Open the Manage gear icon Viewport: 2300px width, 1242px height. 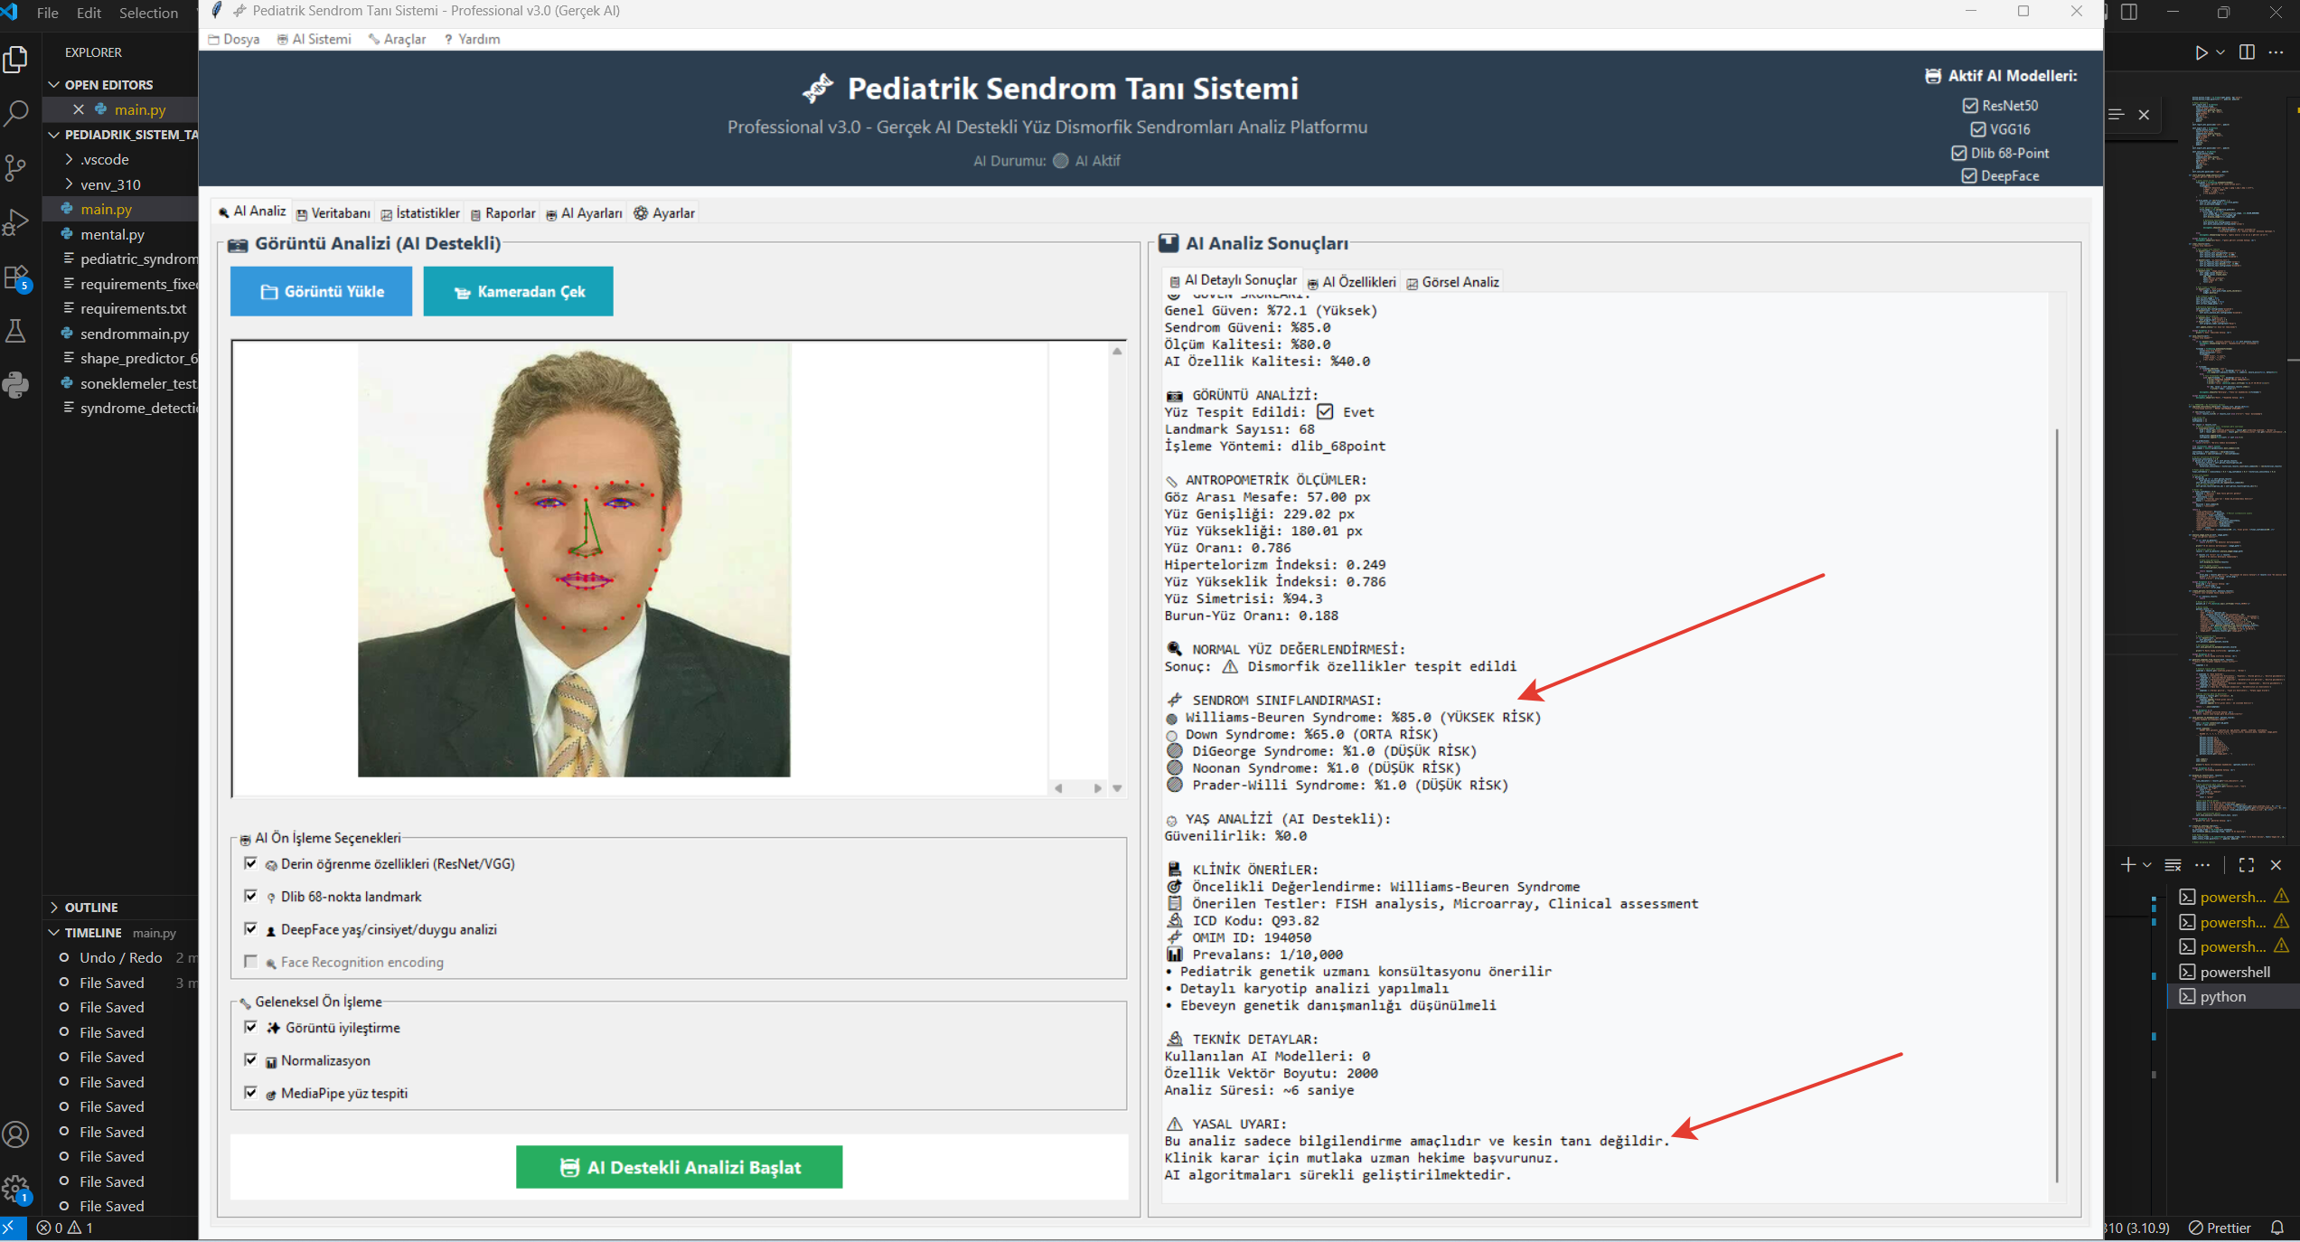click(x=16, y=1188)
